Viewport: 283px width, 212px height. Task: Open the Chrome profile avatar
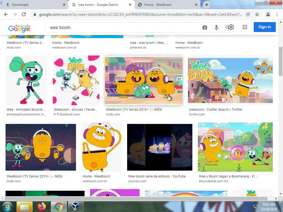(268, 14)
